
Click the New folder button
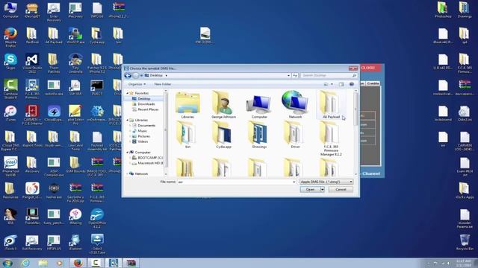tap(163, 84)
